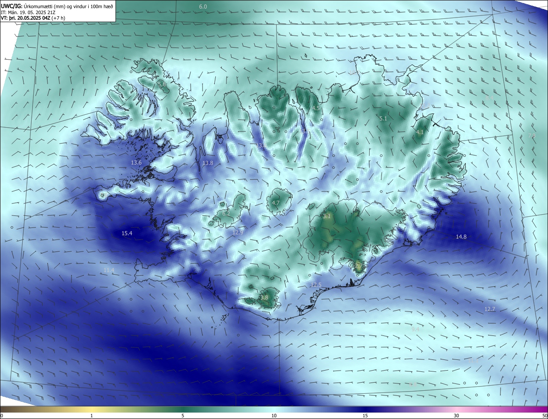Click the '6.0' value at the top of the map
The image size is (548, 419).
point(203,6)
